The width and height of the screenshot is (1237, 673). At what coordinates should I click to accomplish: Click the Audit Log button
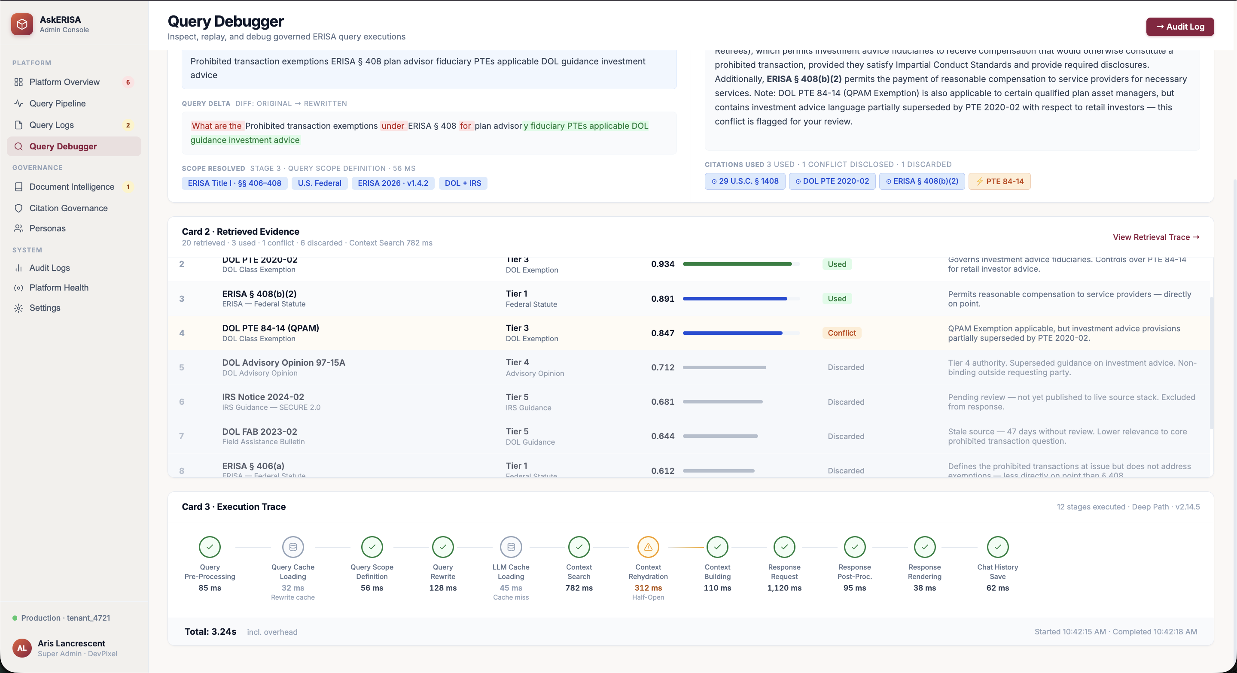point(1180,27)
